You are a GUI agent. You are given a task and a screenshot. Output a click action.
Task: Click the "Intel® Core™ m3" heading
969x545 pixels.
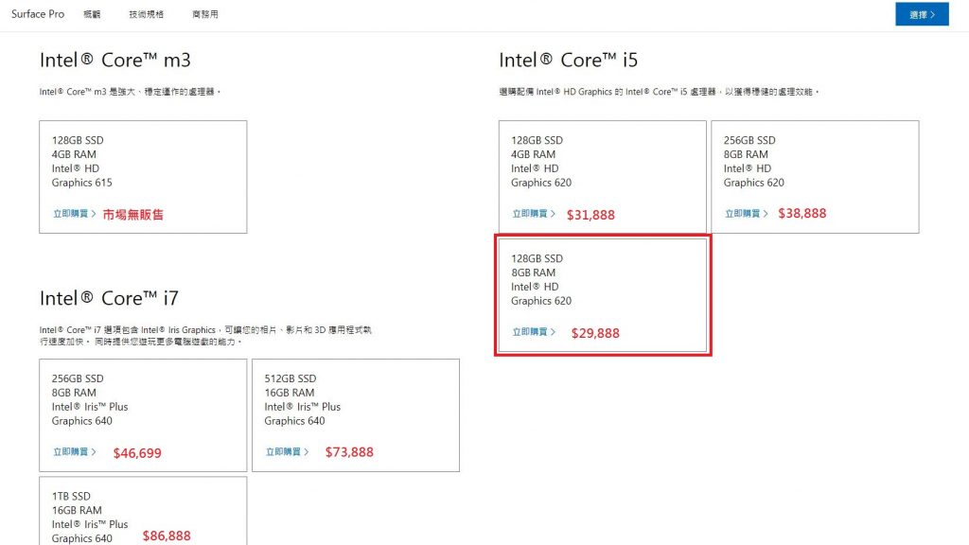coord(115,60)
